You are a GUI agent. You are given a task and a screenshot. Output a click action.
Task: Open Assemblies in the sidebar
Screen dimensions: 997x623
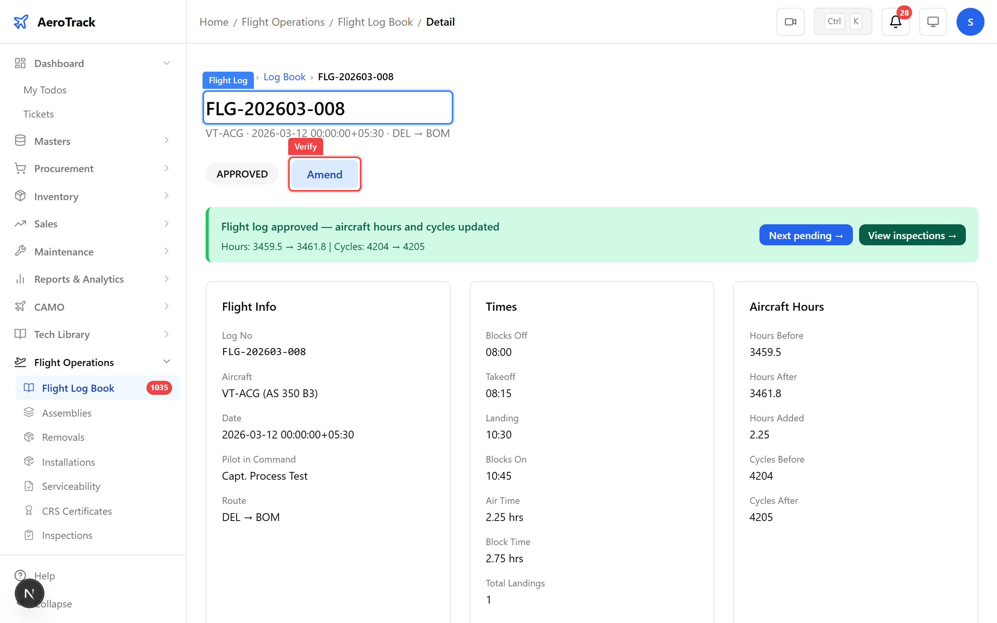pyautogui.click(x=66, y=412)
